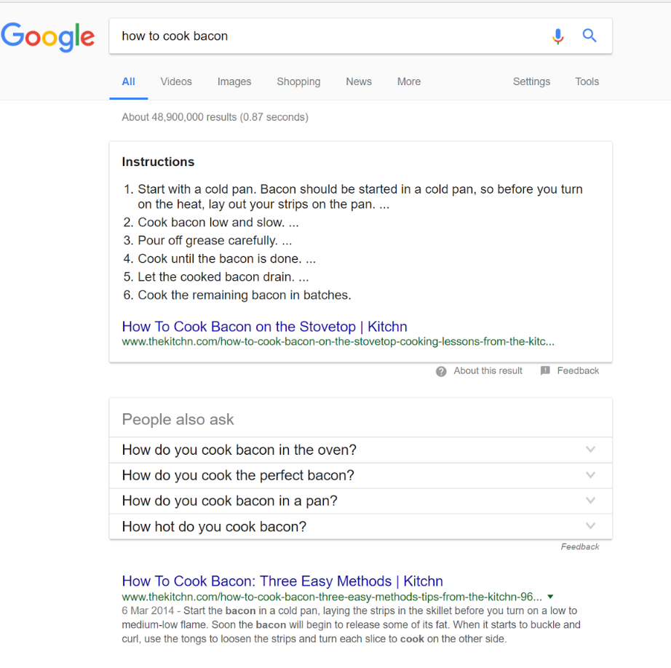Click the blue magnifying glass search icon

(589, 36)
